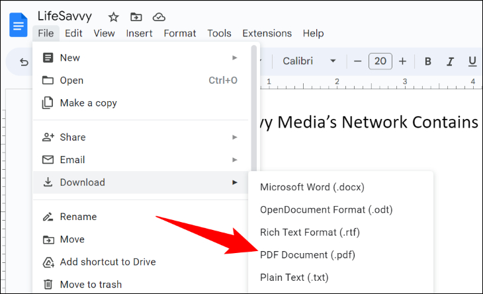Viewport: 483px width, 294px height.
Task: Click the font size field showing 20
Action: 380,61
